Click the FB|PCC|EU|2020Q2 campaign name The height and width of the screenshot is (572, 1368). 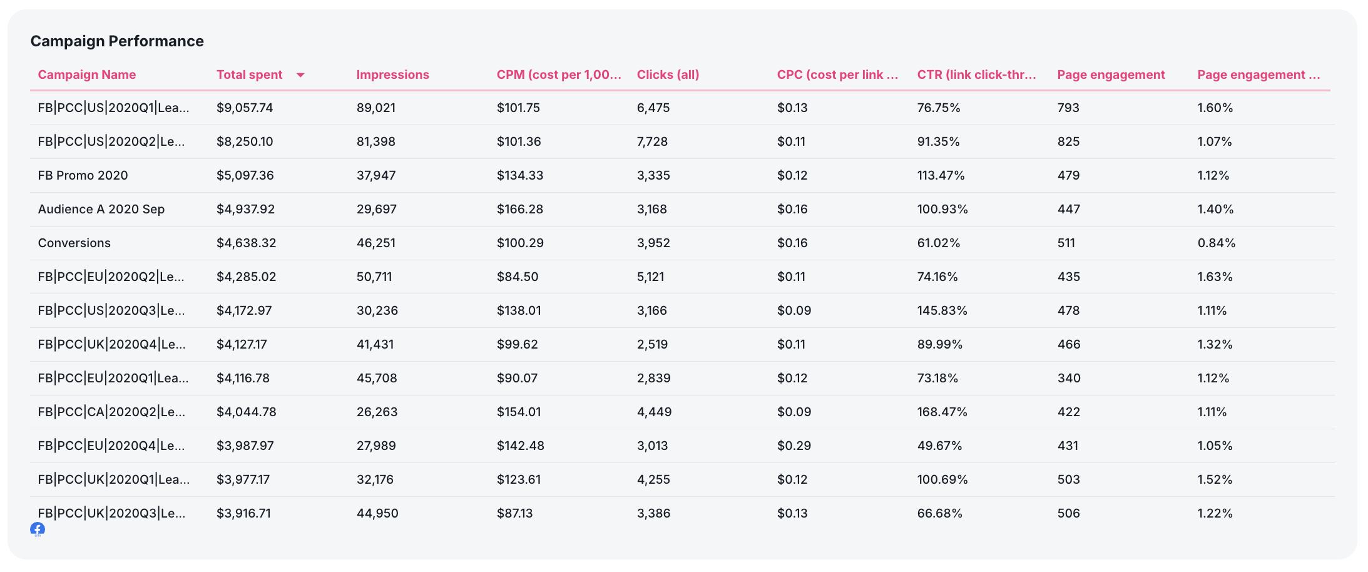pos(111,276)
